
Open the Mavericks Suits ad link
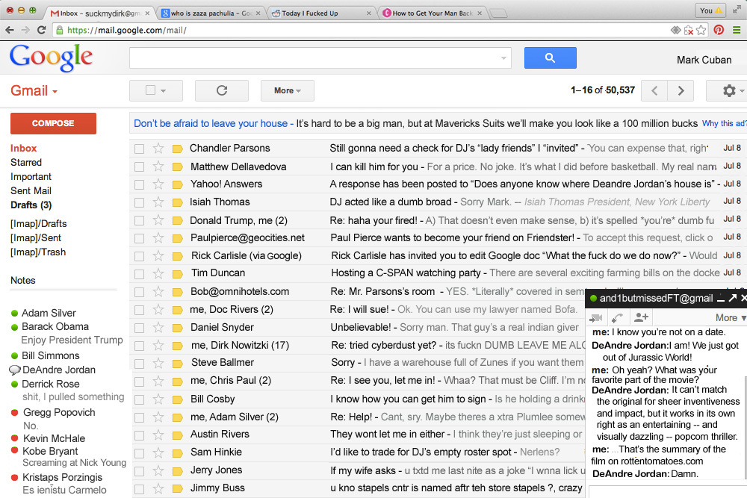[211, 123]
